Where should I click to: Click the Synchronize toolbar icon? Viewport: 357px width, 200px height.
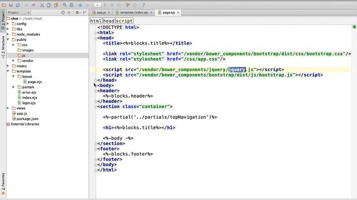coord(18,5)
